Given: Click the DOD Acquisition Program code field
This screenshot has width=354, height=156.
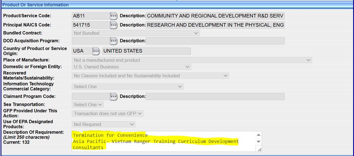Looking at the screenshot, I should [91, 41].
